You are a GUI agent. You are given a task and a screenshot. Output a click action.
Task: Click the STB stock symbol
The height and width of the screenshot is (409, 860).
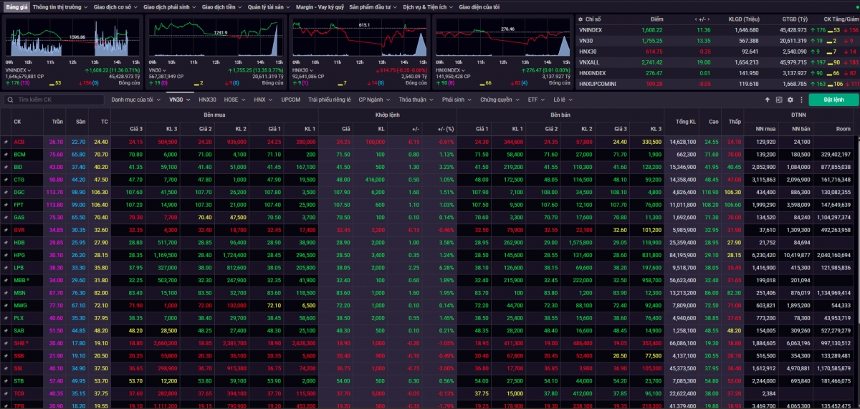coord(19,380)
